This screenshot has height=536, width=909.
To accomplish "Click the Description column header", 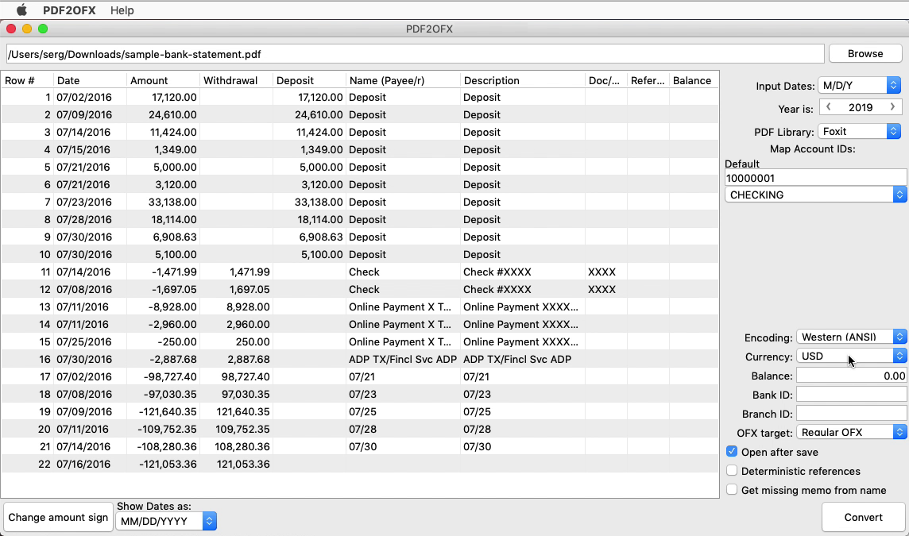I will [x=522, y=80].
